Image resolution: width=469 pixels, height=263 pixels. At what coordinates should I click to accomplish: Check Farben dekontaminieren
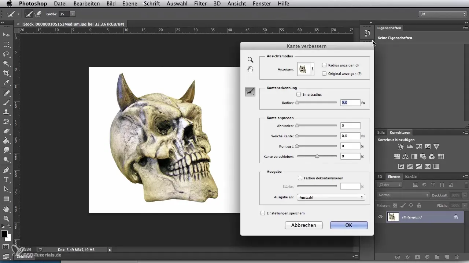(x=300, y=178)
